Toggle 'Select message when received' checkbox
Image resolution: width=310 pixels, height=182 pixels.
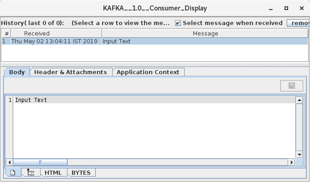click(x=178, y=23)
